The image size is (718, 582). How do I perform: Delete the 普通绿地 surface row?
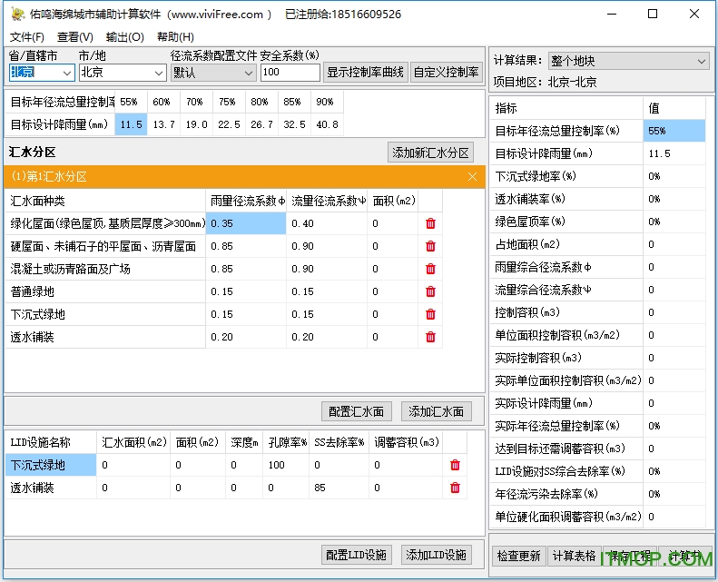pyautogui.click(x=430, y=291)
